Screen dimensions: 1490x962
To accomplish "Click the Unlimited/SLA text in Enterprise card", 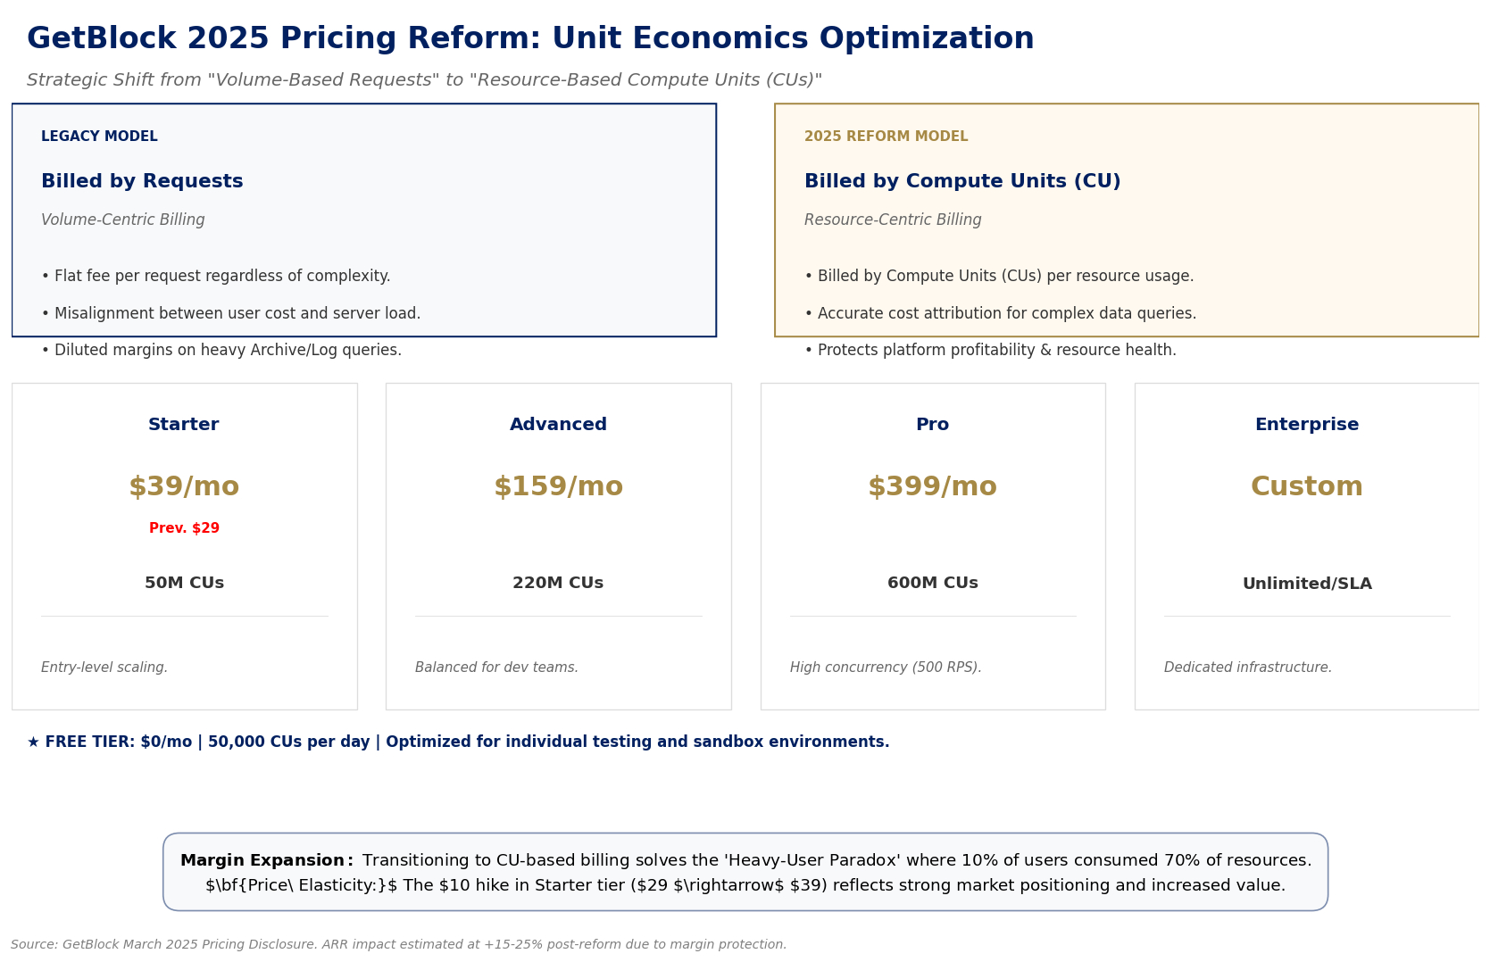I will pyautogui.click(x=1306, y=584).
